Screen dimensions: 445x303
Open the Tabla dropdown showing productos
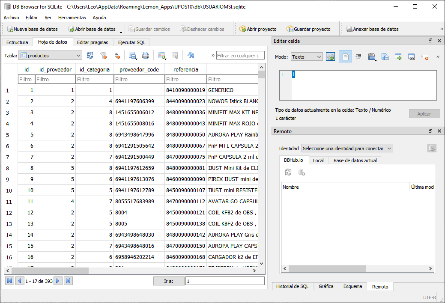coord(50,56)
